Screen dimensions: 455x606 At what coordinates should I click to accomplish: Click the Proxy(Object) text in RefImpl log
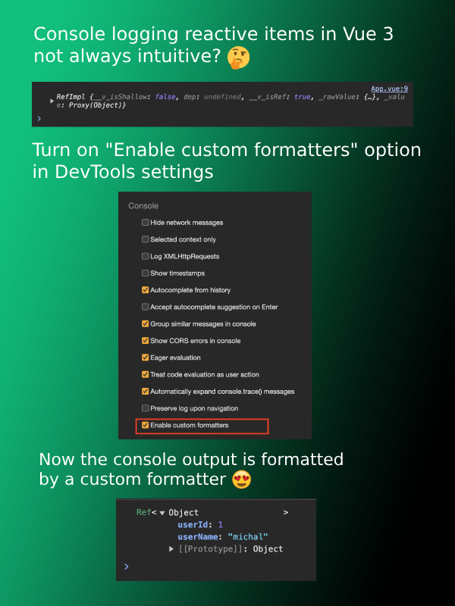coord(97,105)
